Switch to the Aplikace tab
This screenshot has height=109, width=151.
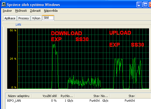pyautogui.click(x=10, y=18)
